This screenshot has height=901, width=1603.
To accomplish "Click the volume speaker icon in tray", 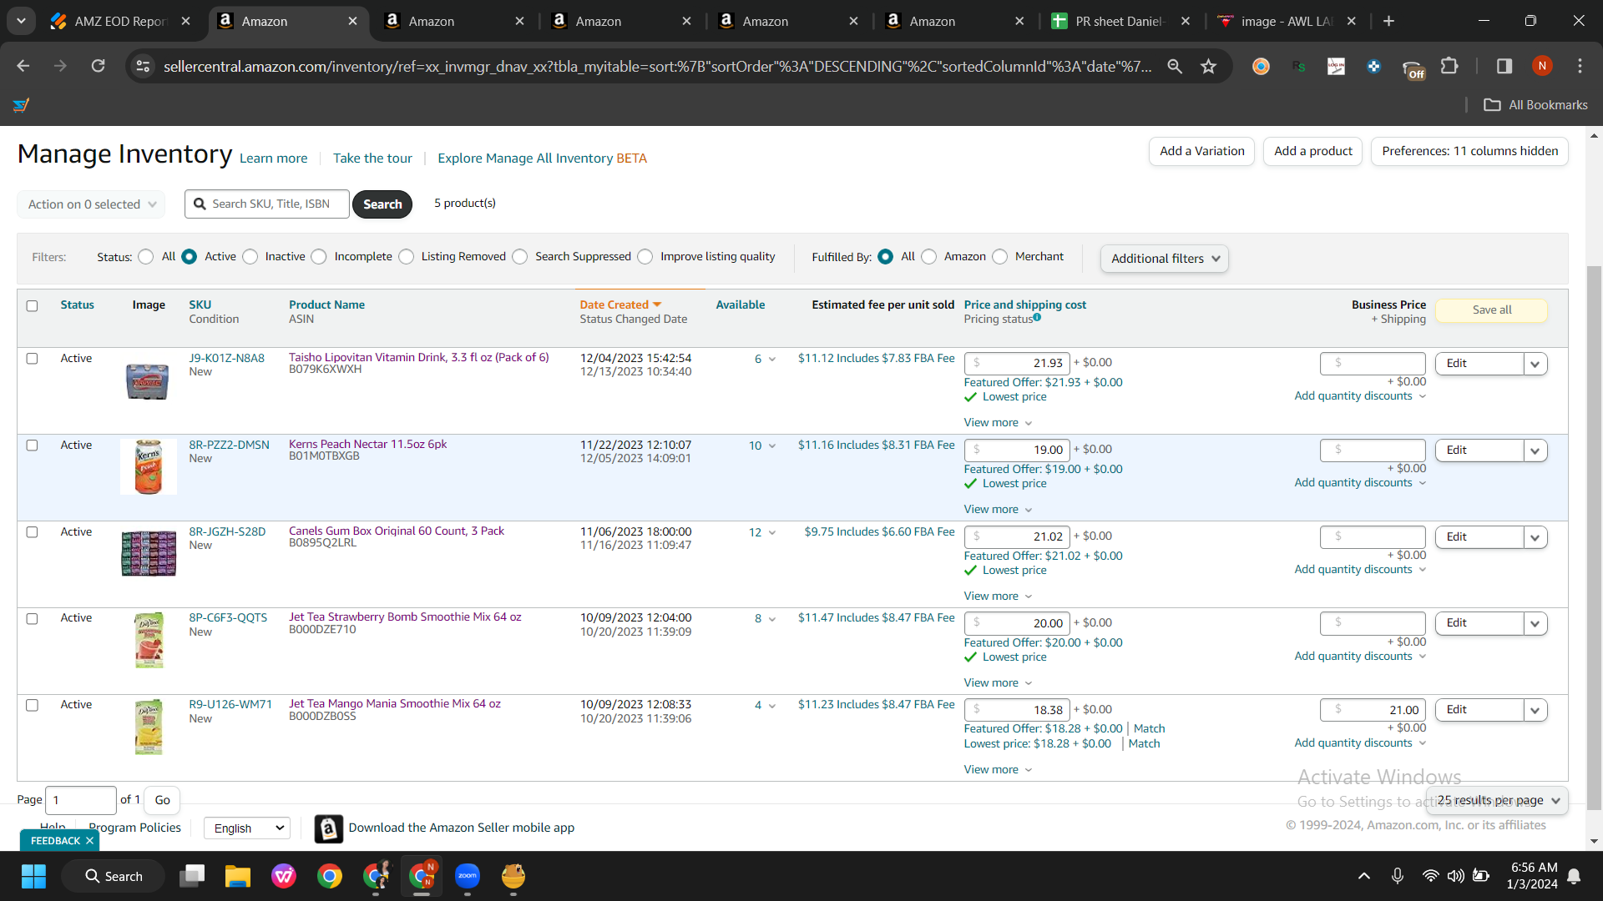I will [x=1455, y=876].
